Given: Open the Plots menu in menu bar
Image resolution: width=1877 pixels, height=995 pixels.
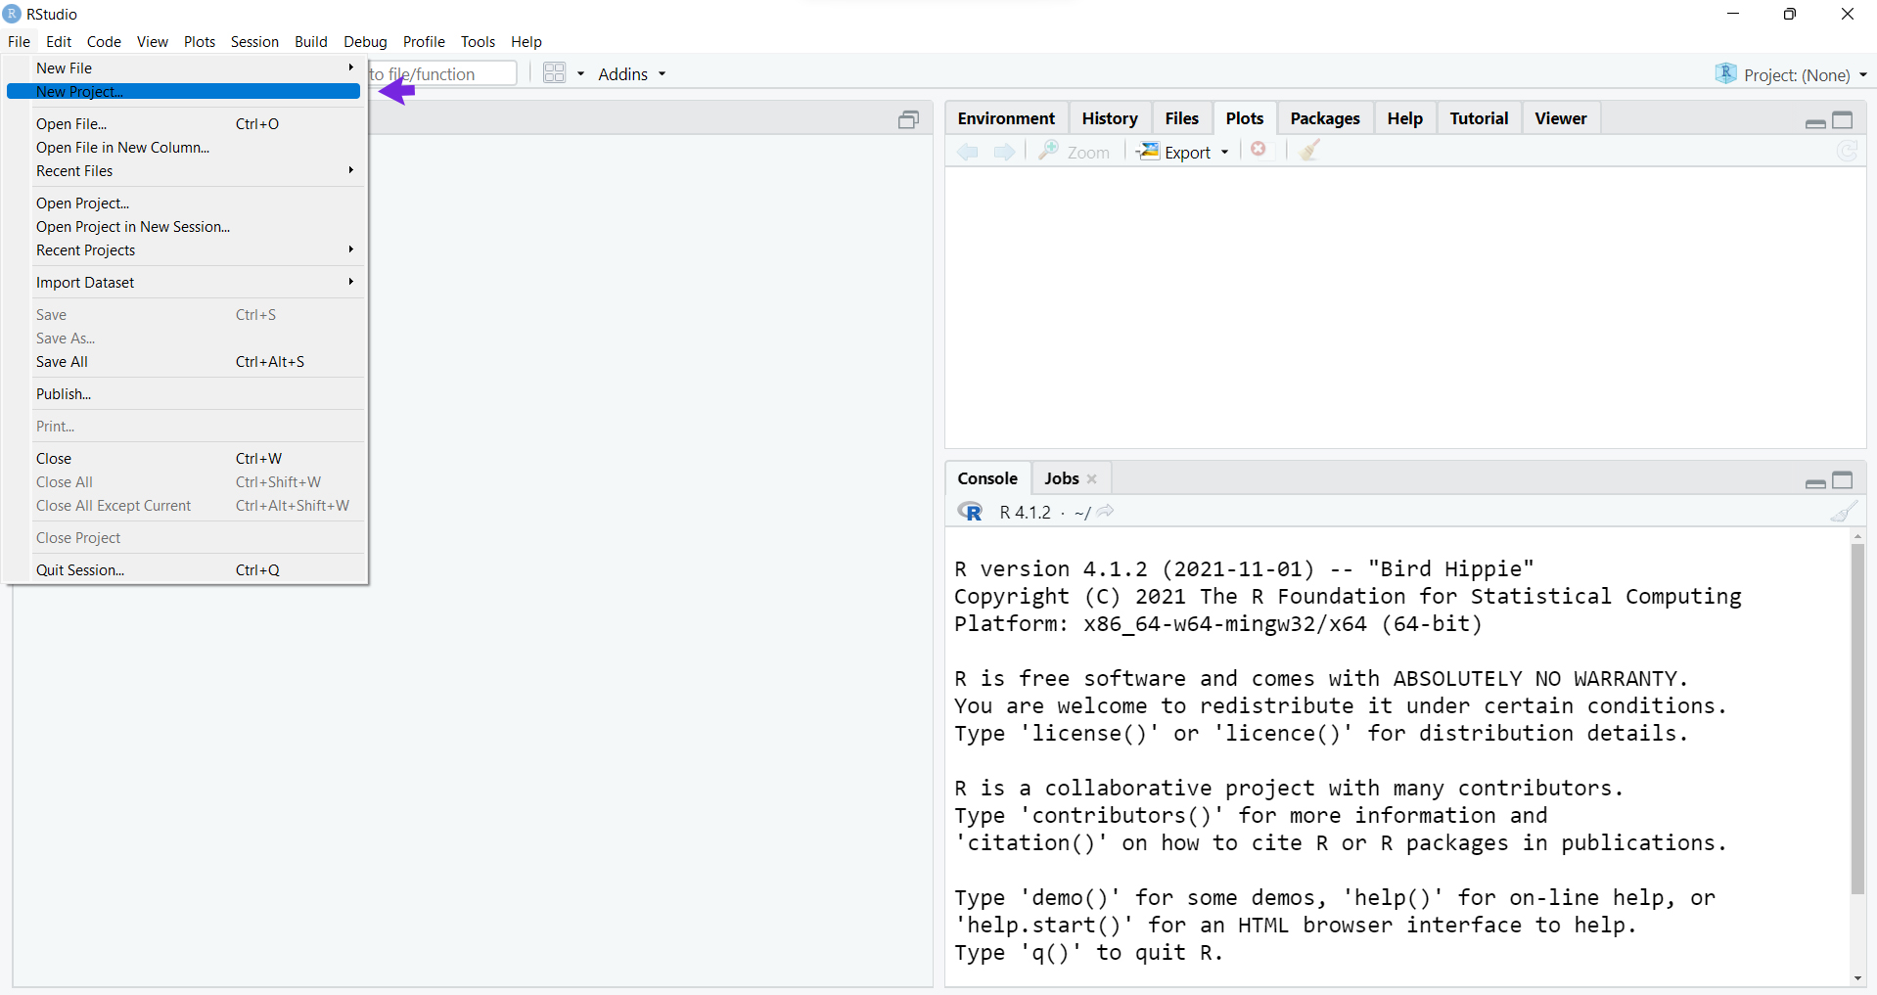Looking at the screenshot, I should click(x=200, y=41).
